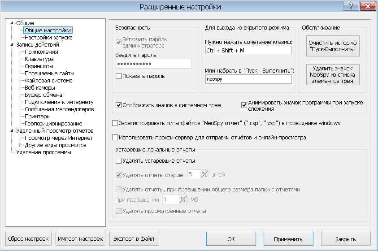Open Удаление программы tree item
The height and width of the screenshot is (251, 378).
pyautogui.click(x=43, y=152)
